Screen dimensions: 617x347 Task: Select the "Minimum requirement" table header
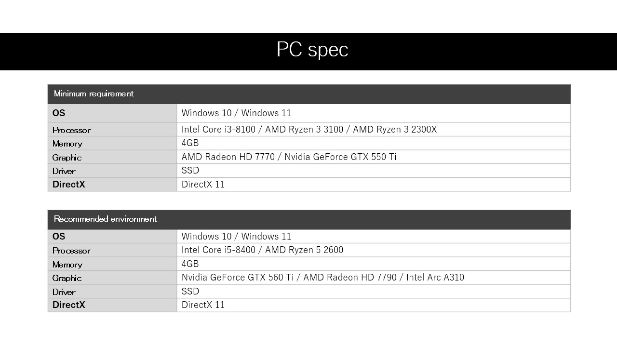[94, 94]
